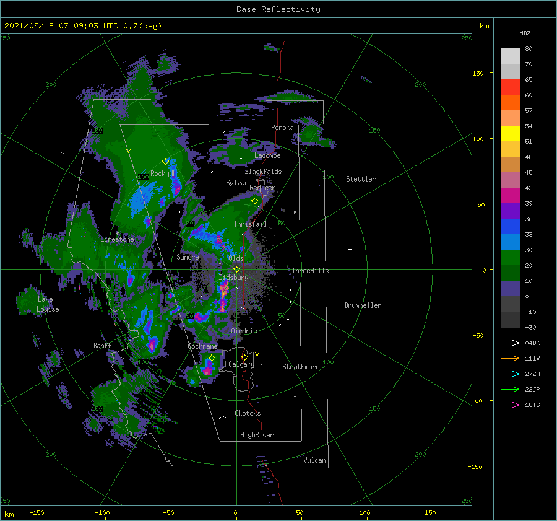
Task: Click the Stettler city label
Action: [361, 179]
